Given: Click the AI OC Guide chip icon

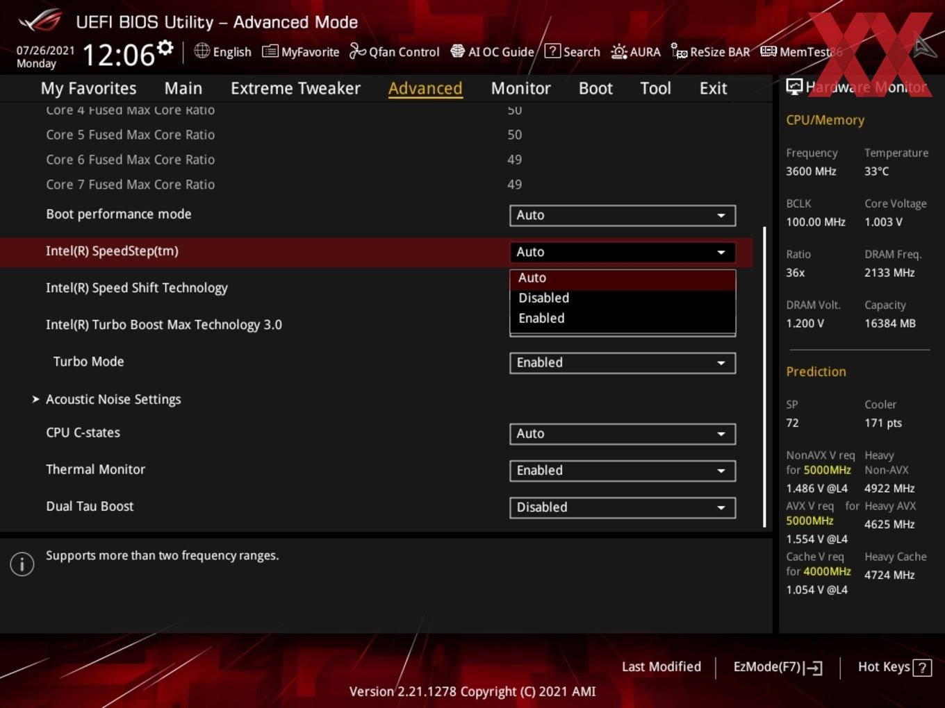Looking at the screenshot, I should click(457, 51).
